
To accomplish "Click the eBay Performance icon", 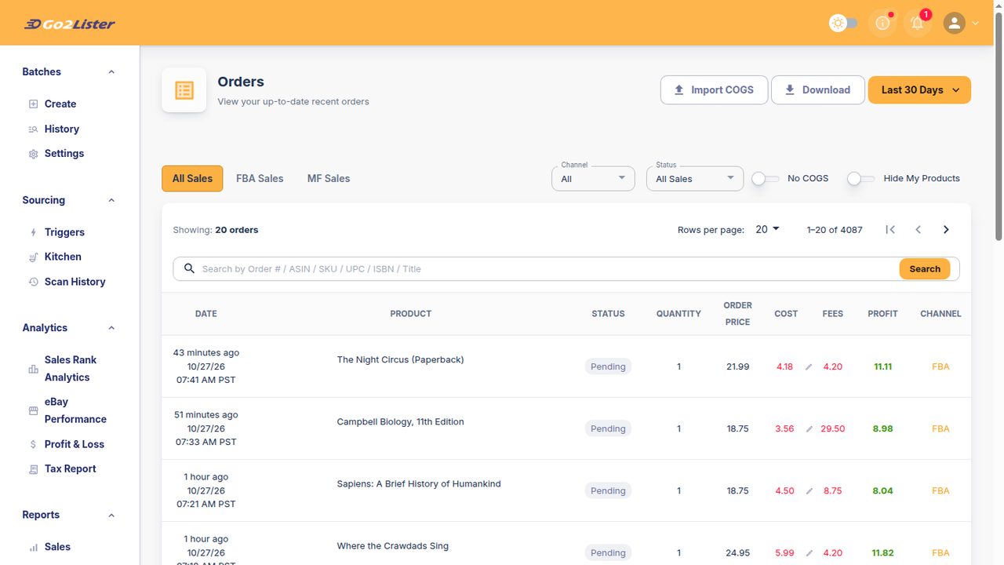I will pyautogui.click(x=33, y=410).
